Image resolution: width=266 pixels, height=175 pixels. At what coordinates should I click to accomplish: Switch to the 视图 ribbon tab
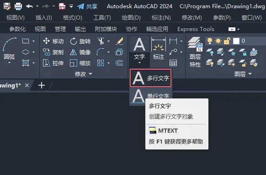(x=40, y=29)
